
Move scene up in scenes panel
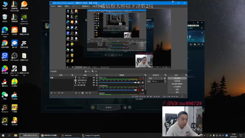click(x=59, y=93)
